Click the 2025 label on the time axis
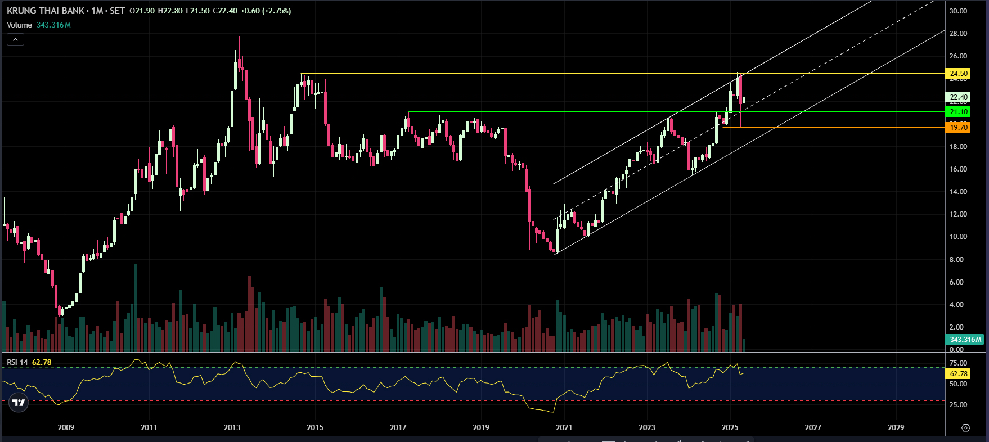The image size is (989, 442). point(730,427)
